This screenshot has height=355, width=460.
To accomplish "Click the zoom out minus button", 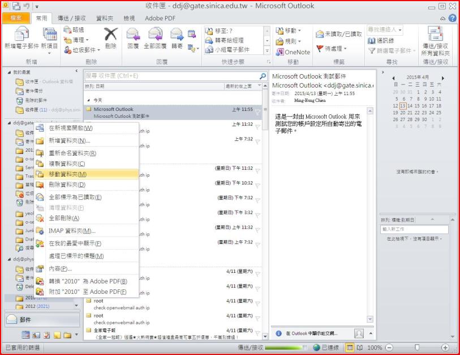I will (x=389, y=348).
